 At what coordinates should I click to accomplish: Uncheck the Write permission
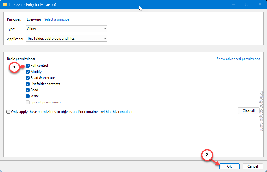28,96
